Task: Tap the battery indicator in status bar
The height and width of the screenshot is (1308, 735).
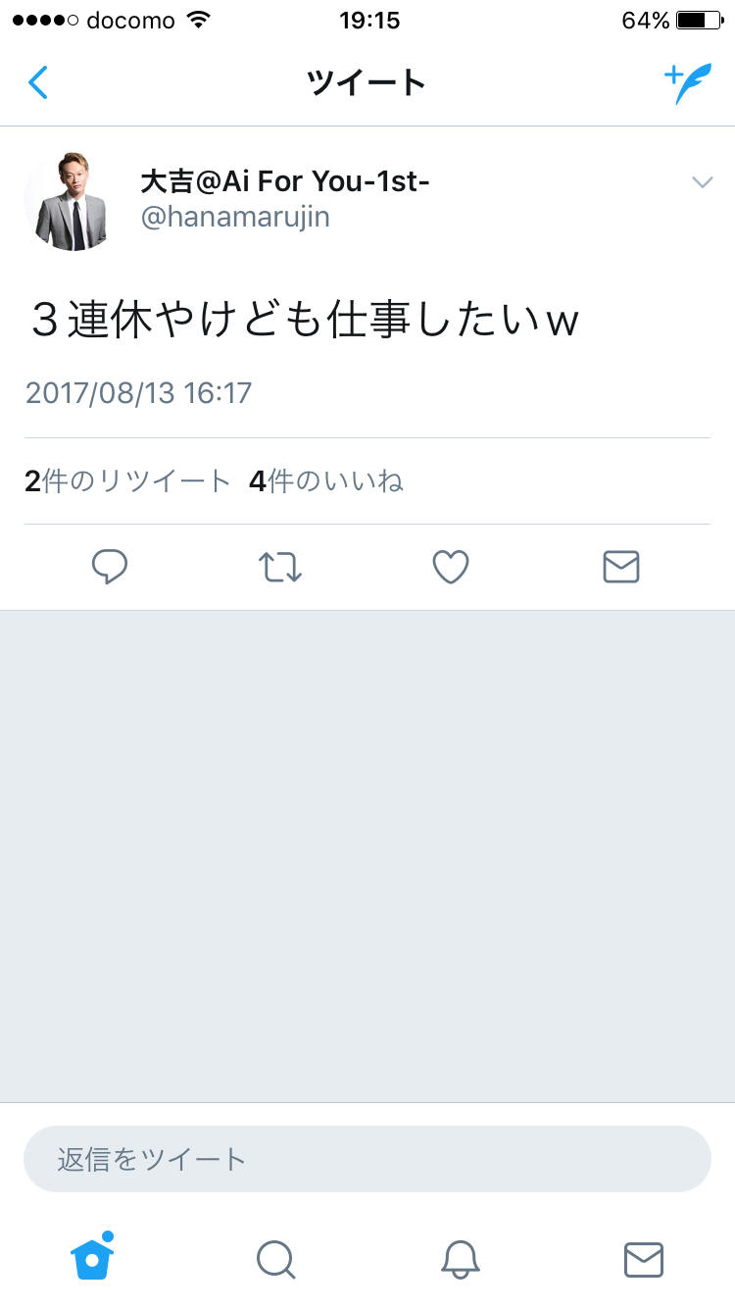Action: pos(703,21)
